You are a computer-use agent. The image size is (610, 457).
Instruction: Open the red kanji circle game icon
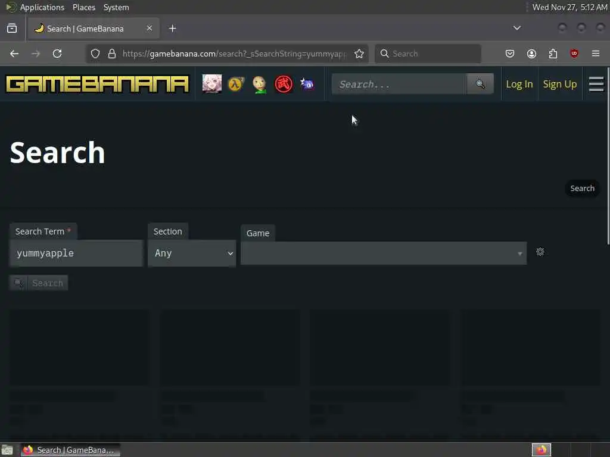pos(284,84)
